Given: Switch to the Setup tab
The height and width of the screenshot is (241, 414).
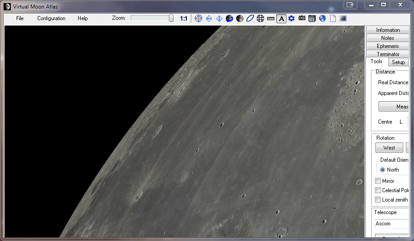Looking at the screenshot, I should click(398, 62).
